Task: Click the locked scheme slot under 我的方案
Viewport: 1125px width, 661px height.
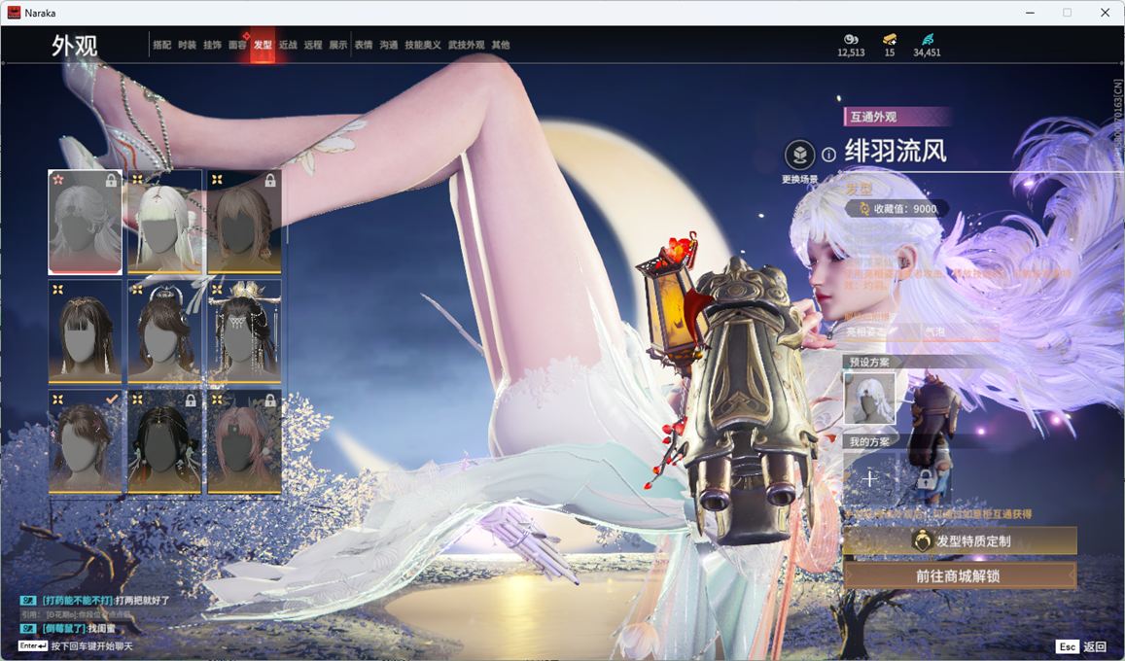Action: click(x=925, y=478)
